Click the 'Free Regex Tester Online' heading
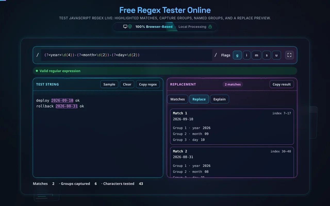 coord(165,10)
